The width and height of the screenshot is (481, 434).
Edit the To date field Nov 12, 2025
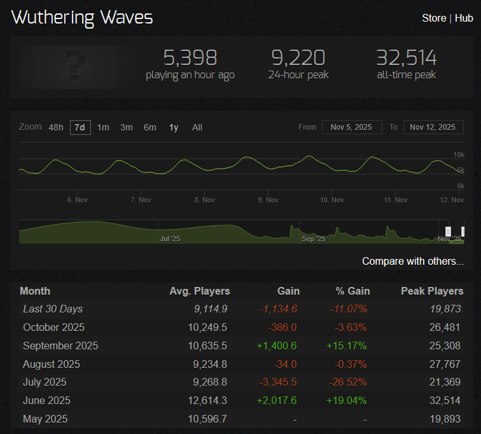(x=433, y=127)
